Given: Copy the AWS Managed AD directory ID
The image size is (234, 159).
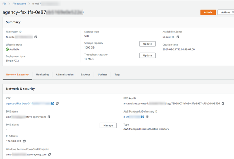Looking at the screenshot, I should pos(147,117).
